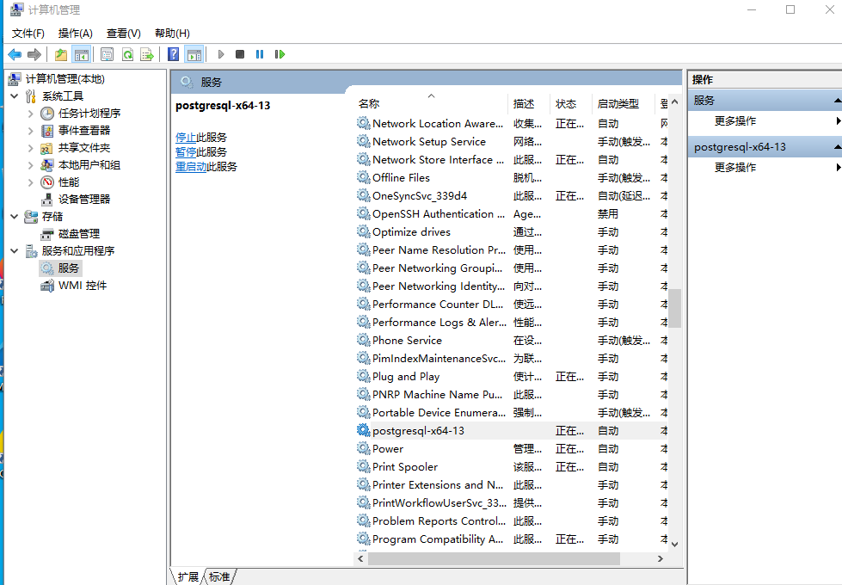
Task: Toggle the console tree visibility icon
Action: (81, 53)
